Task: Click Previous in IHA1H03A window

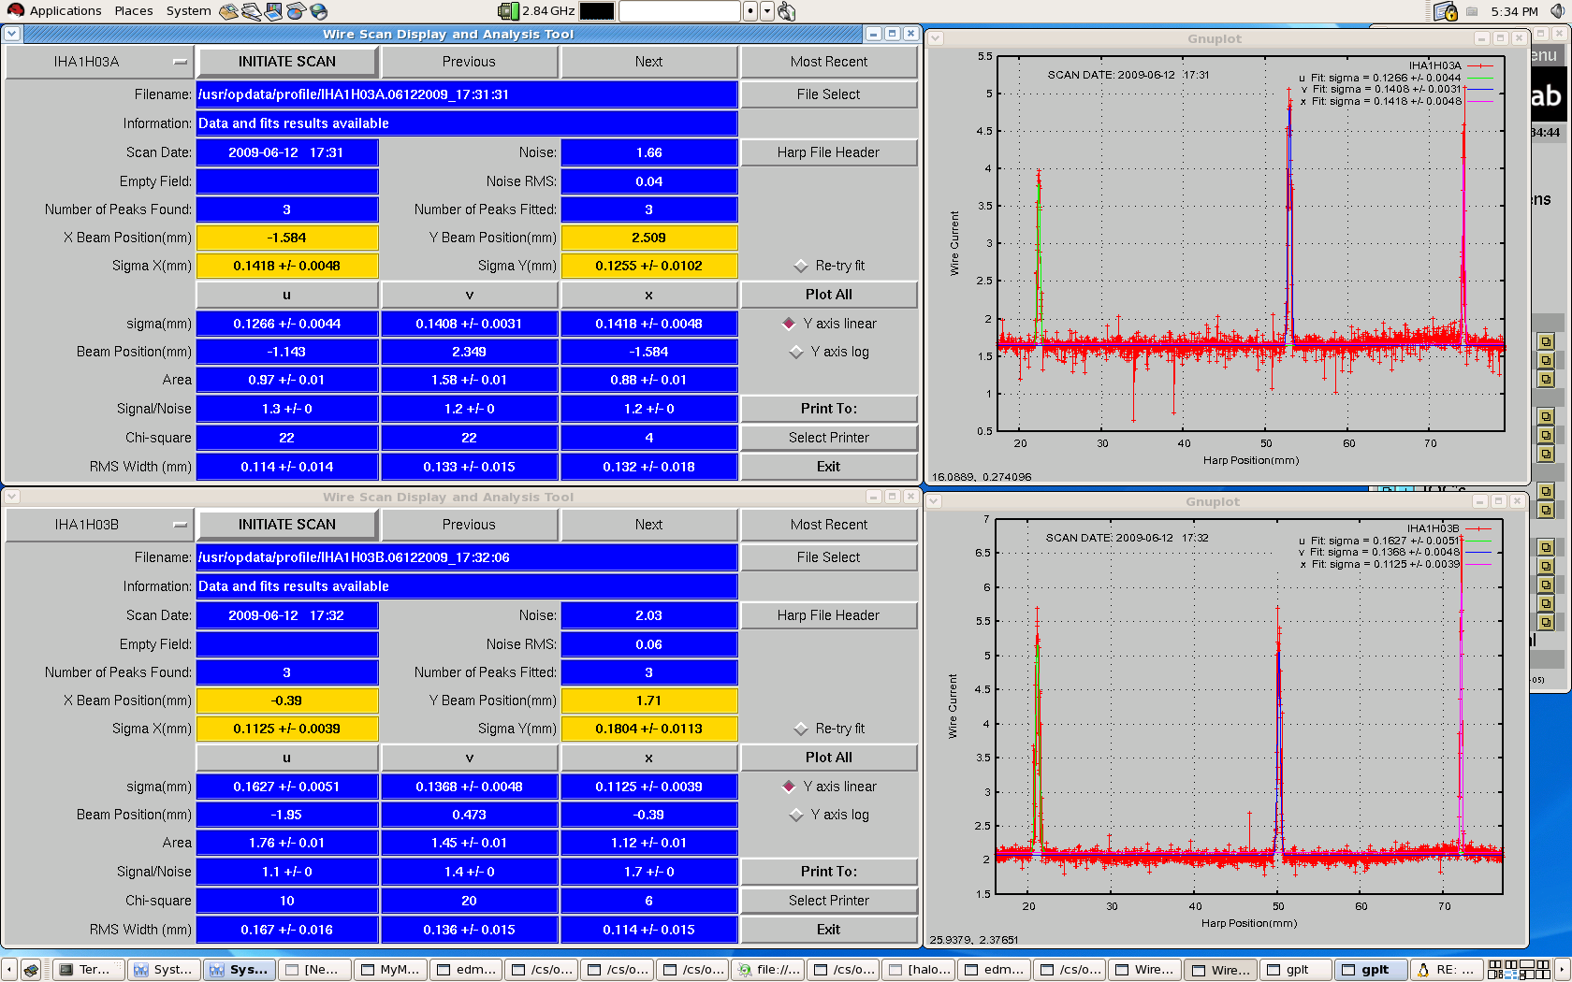Action: pyautogui.click(x=469, y=62)
